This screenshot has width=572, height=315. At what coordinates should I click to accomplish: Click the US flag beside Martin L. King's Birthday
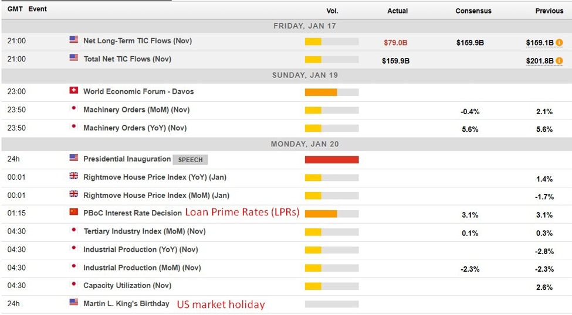tap(73, 303)
